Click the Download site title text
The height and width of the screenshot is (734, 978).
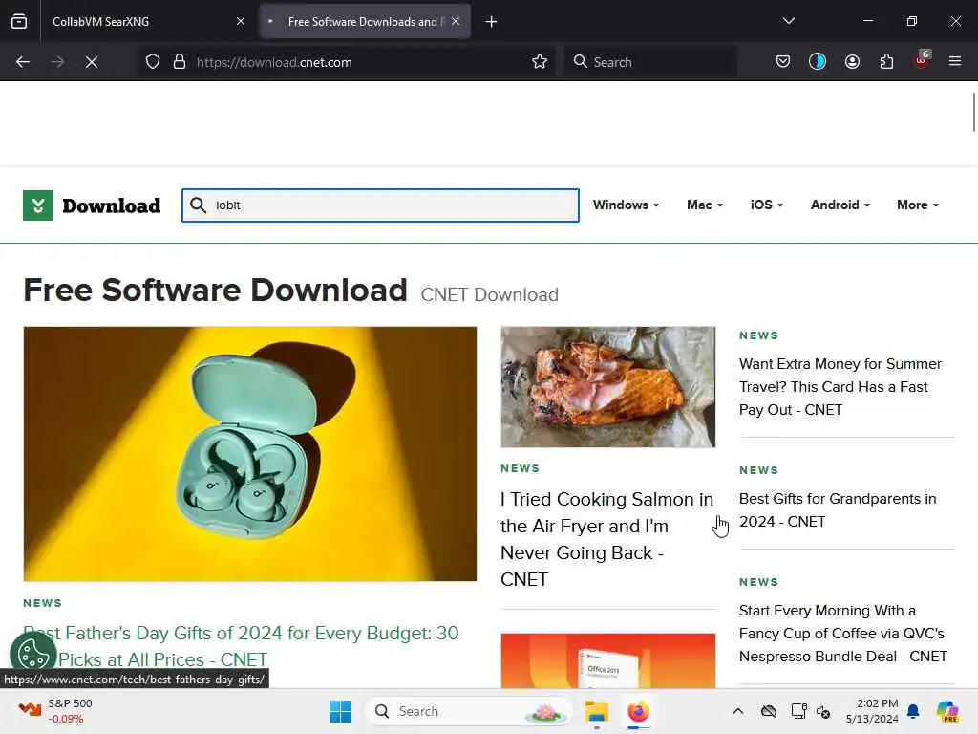[x=111, y=205]
